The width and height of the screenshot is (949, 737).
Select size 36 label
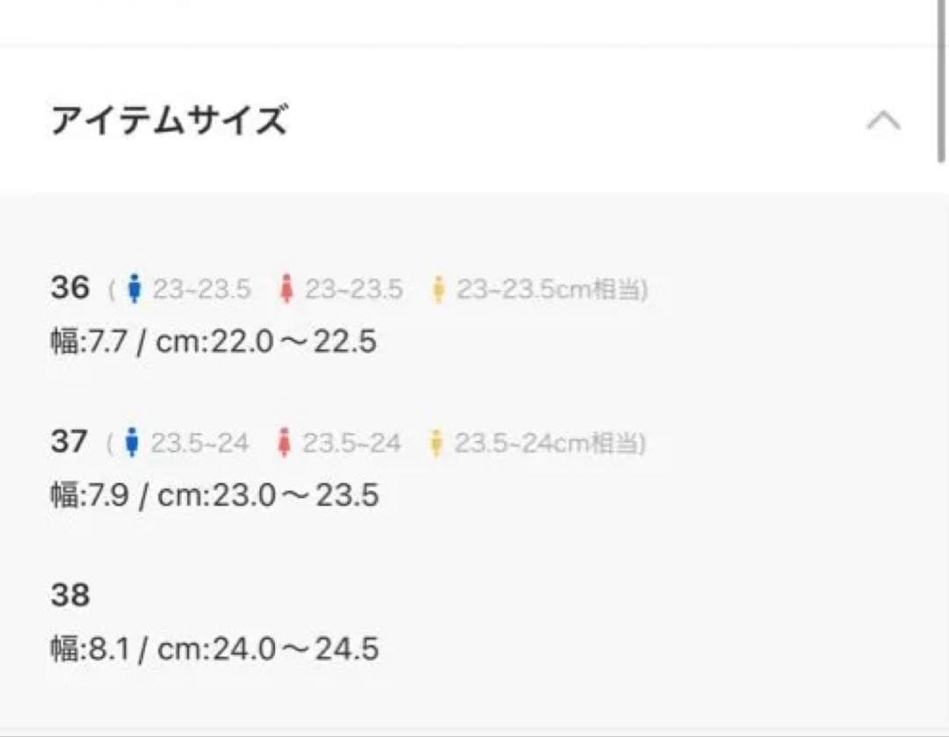click(x=69, y=287)
